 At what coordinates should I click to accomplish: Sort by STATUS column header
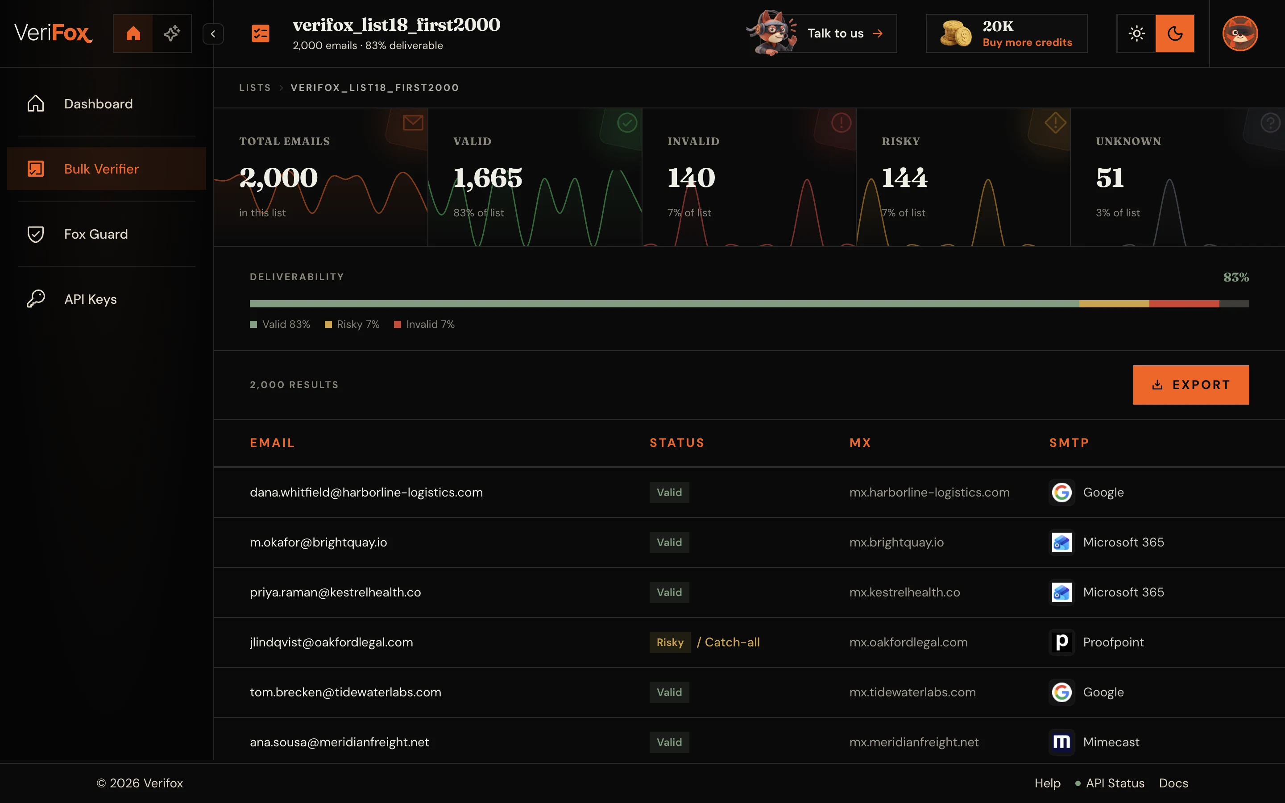point(677,443)
